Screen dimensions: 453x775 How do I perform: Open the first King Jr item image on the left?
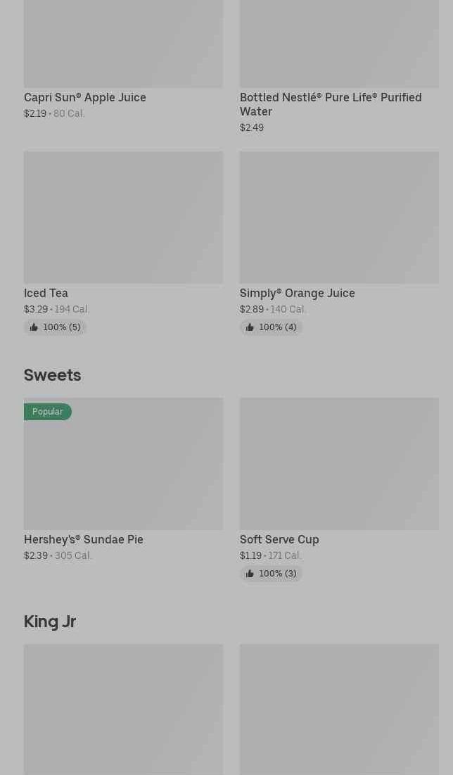(123, 709)
